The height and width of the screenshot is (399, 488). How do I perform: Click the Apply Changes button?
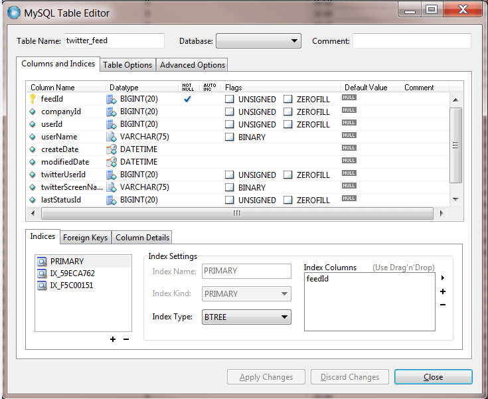266,377
